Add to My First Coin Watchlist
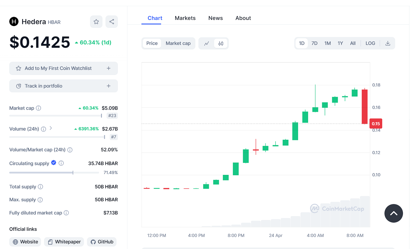The image size is (410, 249). (x=64, y=68)
